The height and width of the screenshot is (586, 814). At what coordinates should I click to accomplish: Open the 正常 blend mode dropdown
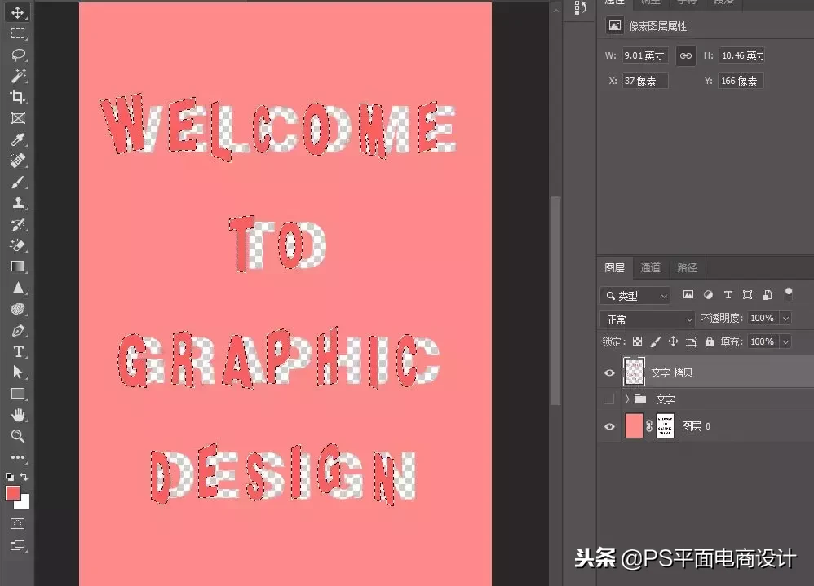tap(647, 319)
